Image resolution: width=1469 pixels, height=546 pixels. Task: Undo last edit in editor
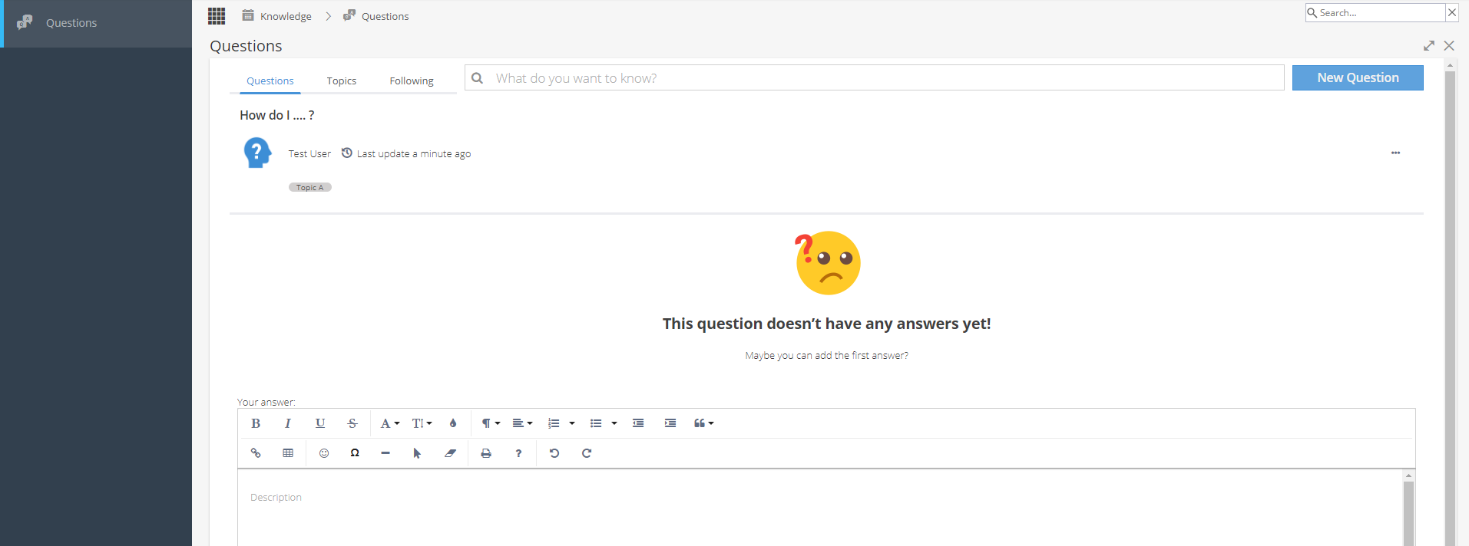tap(554, 453)
